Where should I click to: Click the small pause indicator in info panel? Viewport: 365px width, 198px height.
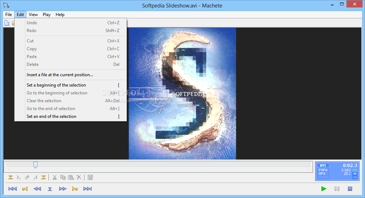[x=355, y=173]
